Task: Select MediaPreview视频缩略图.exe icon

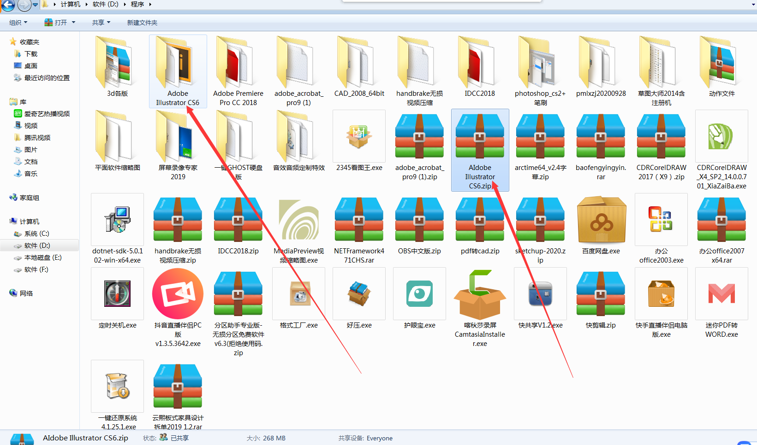Action: click(x=298, y=220)
